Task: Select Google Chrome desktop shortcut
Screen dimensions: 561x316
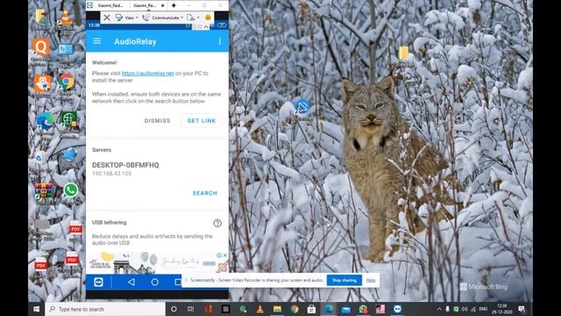Action: coord(66,86)
